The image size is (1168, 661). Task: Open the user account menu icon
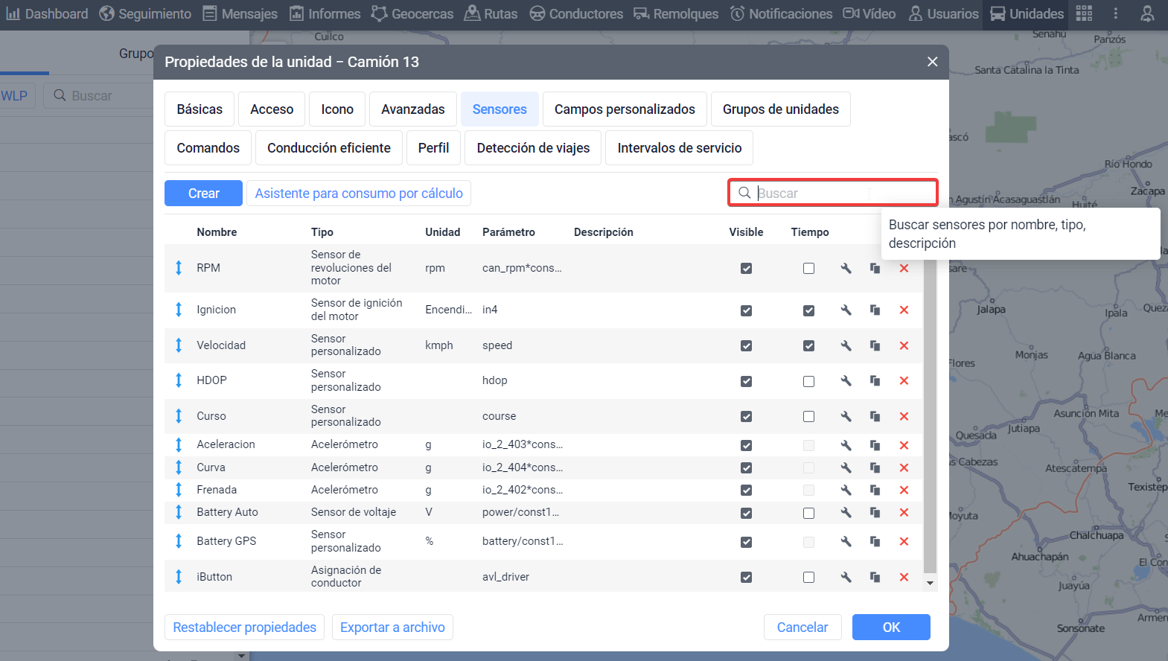coord(1147,13)
